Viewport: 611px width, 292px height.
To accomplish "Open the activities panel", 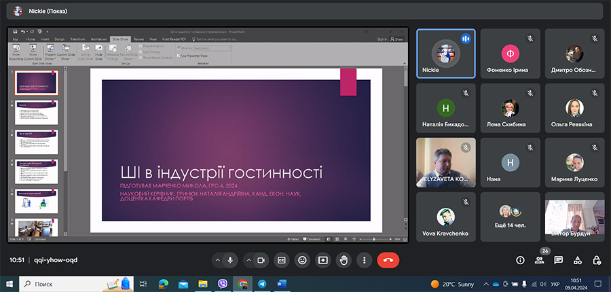I will (577, 260).
